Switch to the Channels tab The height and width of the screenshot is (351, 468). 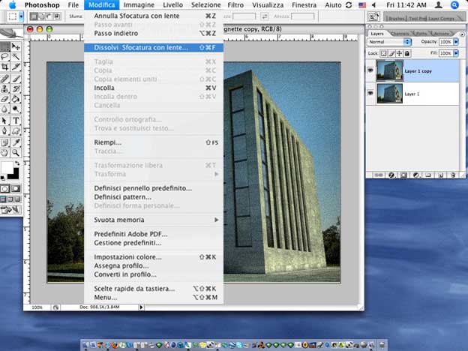(400, 33)
